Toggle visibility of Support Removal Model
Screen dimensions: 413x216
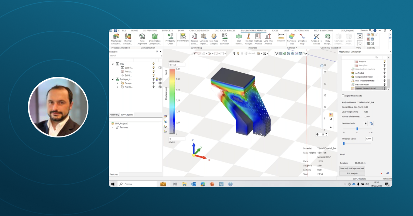click(x=384, y=88)
